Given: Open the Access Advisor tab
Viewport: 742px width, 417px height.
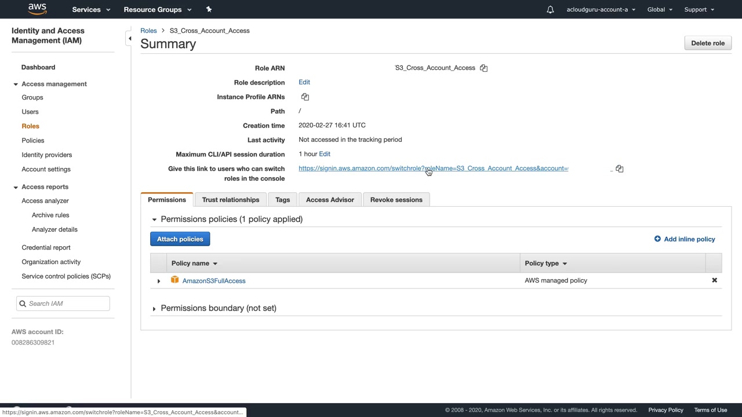Looking at the screenshot, I should (330, 200).
